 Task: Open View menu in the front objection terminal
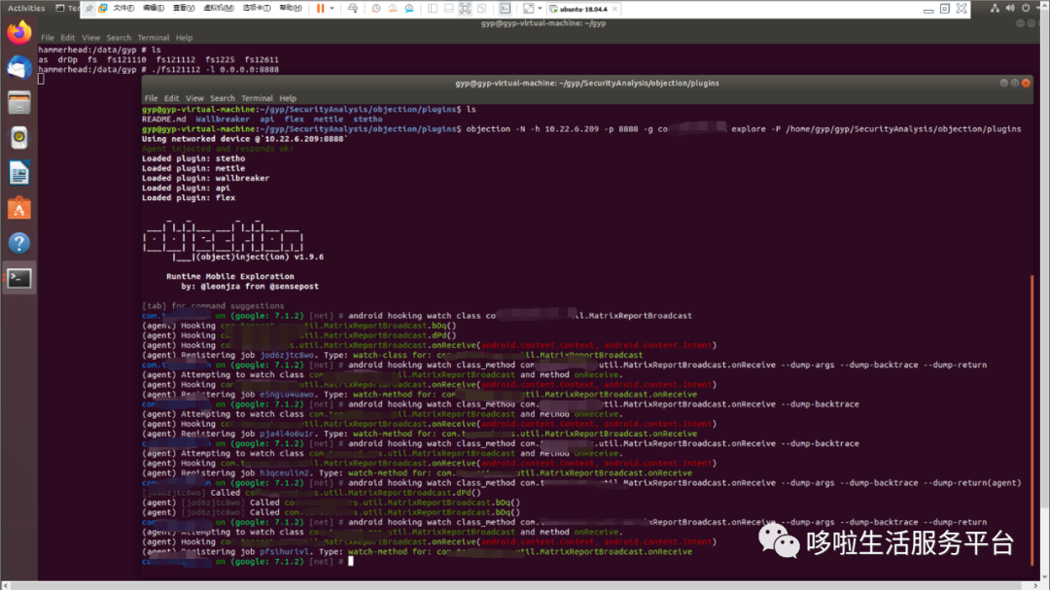194,98
